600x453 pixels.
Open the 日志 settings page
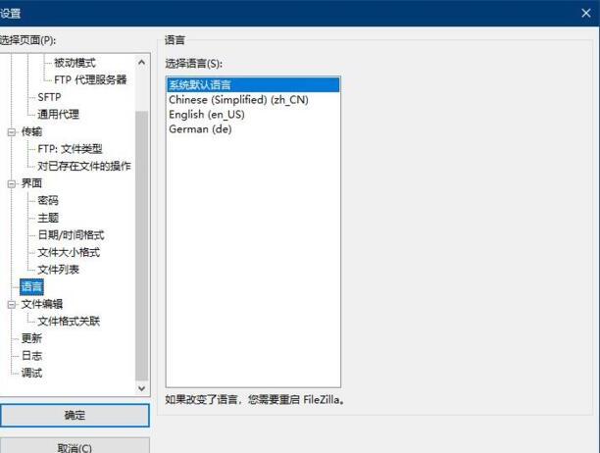click(x=31, y=355)
